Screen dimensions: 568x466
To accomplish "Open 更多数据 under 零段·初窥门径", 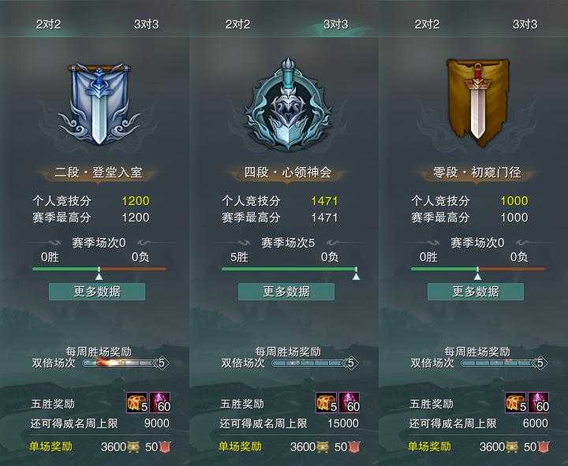I will pos(476,292).
